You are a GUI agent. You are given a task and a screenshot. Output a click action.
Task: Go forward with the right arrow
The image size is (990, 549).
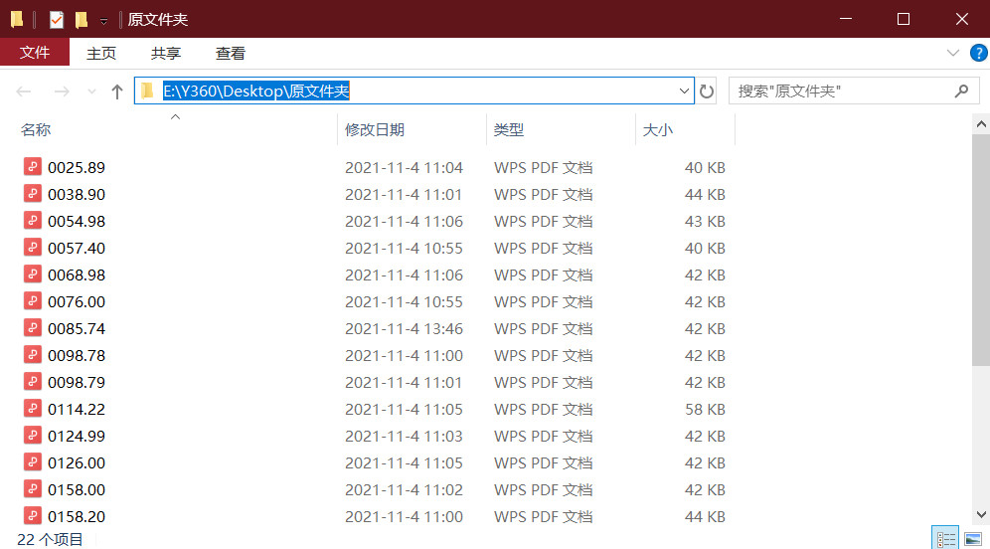(62, 91)
